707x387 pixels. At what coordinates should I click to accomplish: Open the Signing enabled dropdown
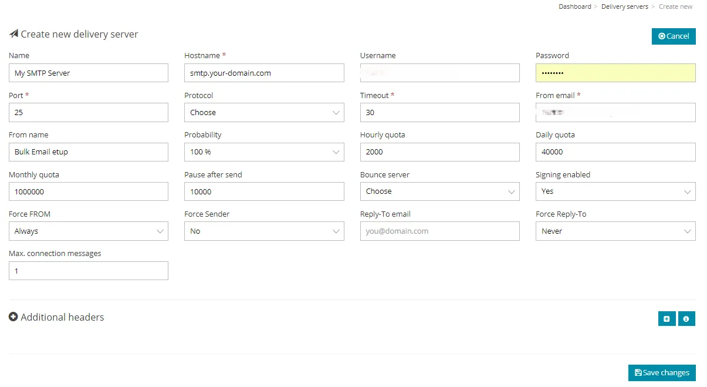pos(615,191)
